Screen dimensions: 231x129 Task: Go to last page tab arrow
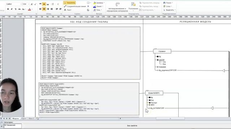(x=9, y=119)
